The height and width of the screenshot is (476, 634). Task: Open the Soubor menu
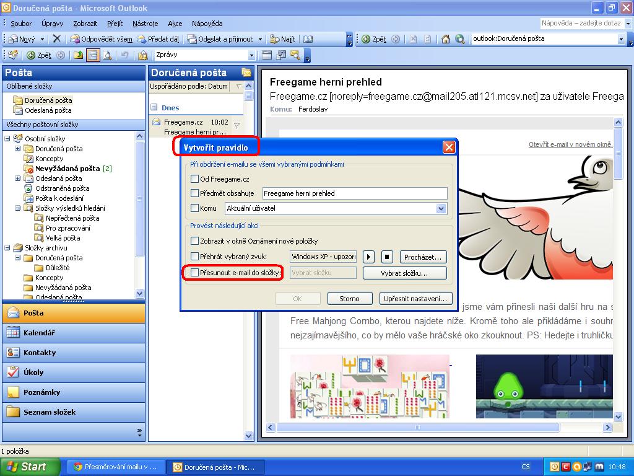coord(21,24)
